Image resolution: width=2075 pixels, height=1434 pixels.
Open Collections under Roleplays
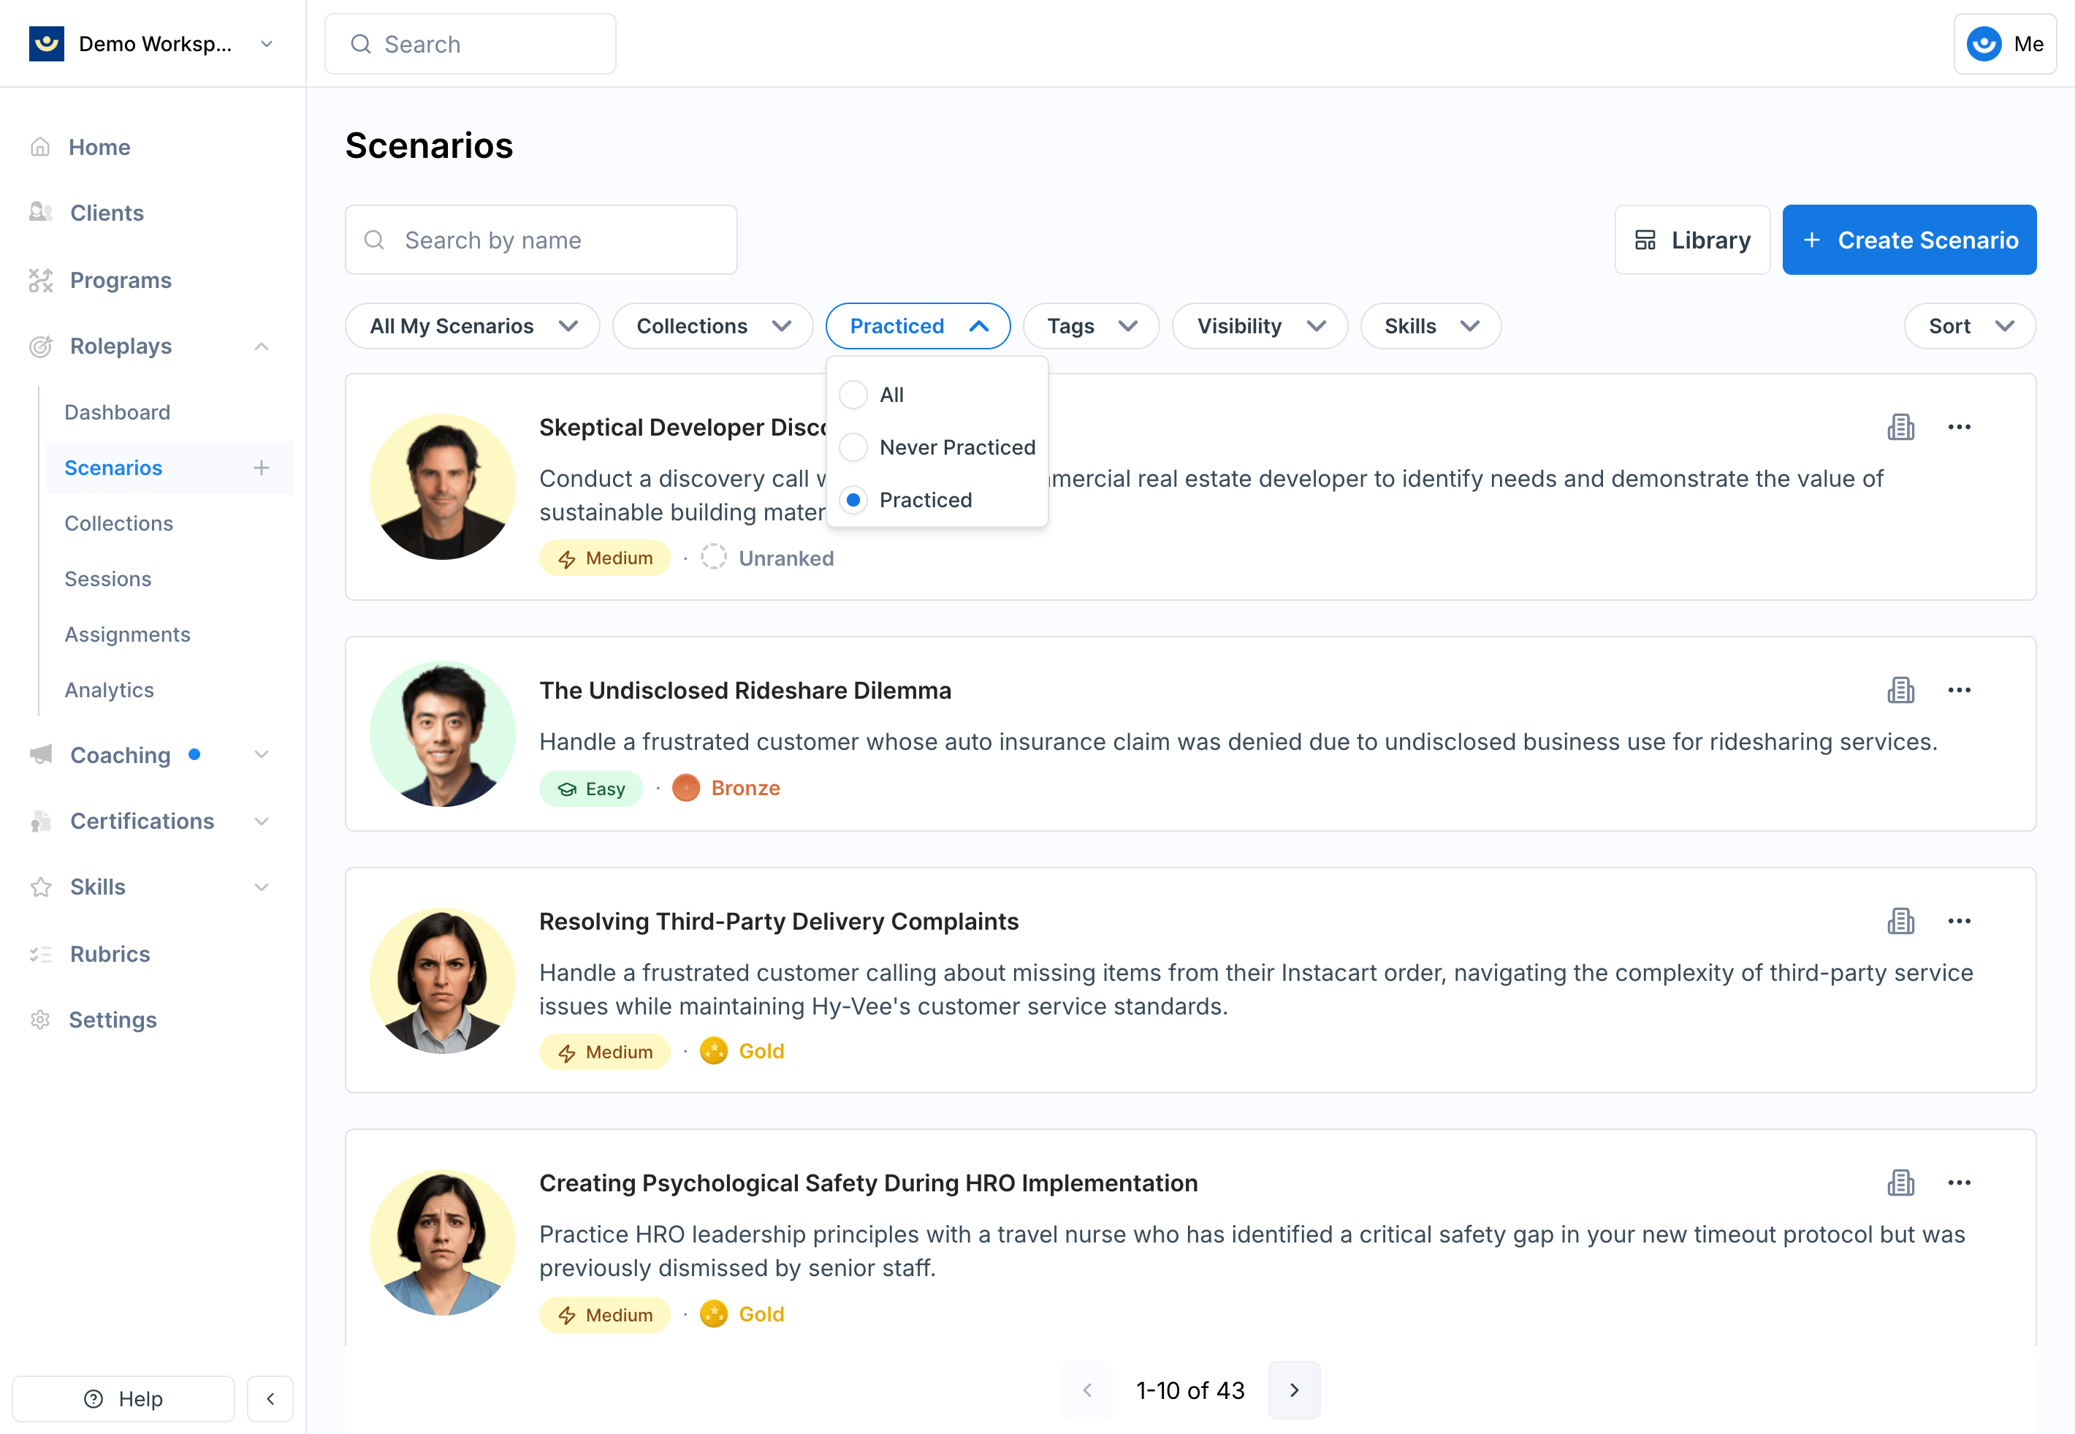pyautogui.click(x=118, y=524)
